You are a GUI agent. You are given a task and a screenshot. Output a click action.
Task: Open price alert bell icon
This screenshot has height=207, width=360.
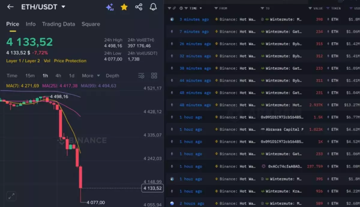point(153,7)
